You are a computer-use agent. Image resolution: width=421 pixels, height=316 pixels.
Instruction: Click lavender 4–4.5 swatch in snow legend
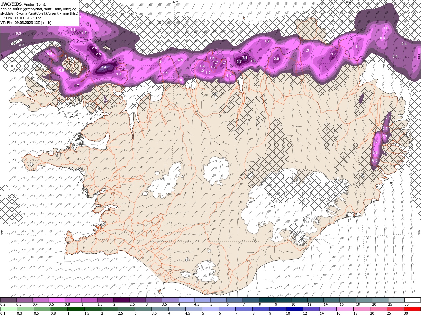point(186,300)
